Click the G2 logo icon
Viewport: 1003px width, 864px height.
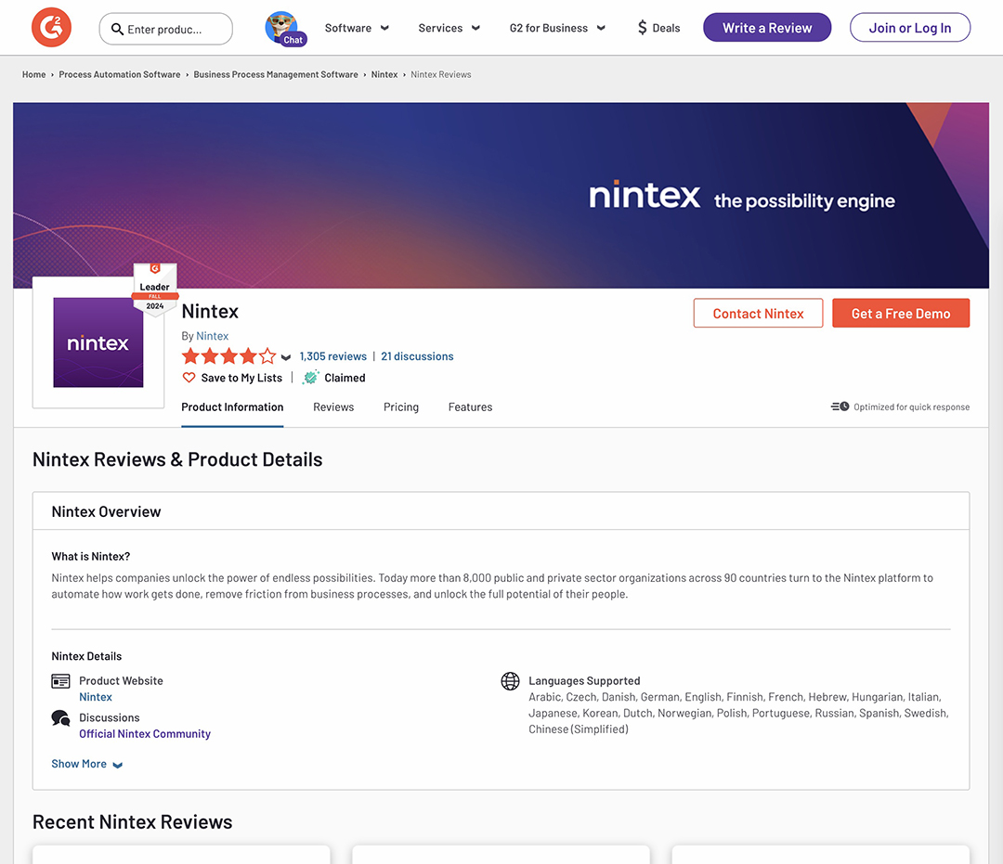tap(51, 28)
